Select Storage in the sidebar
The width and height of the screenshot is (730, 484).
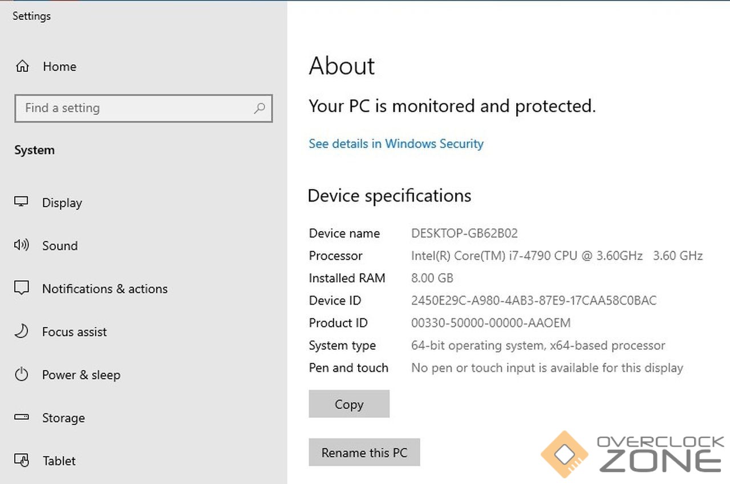point(63,418)
